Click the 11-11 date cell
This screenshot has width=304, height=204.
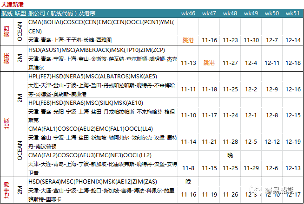(188, 89)
